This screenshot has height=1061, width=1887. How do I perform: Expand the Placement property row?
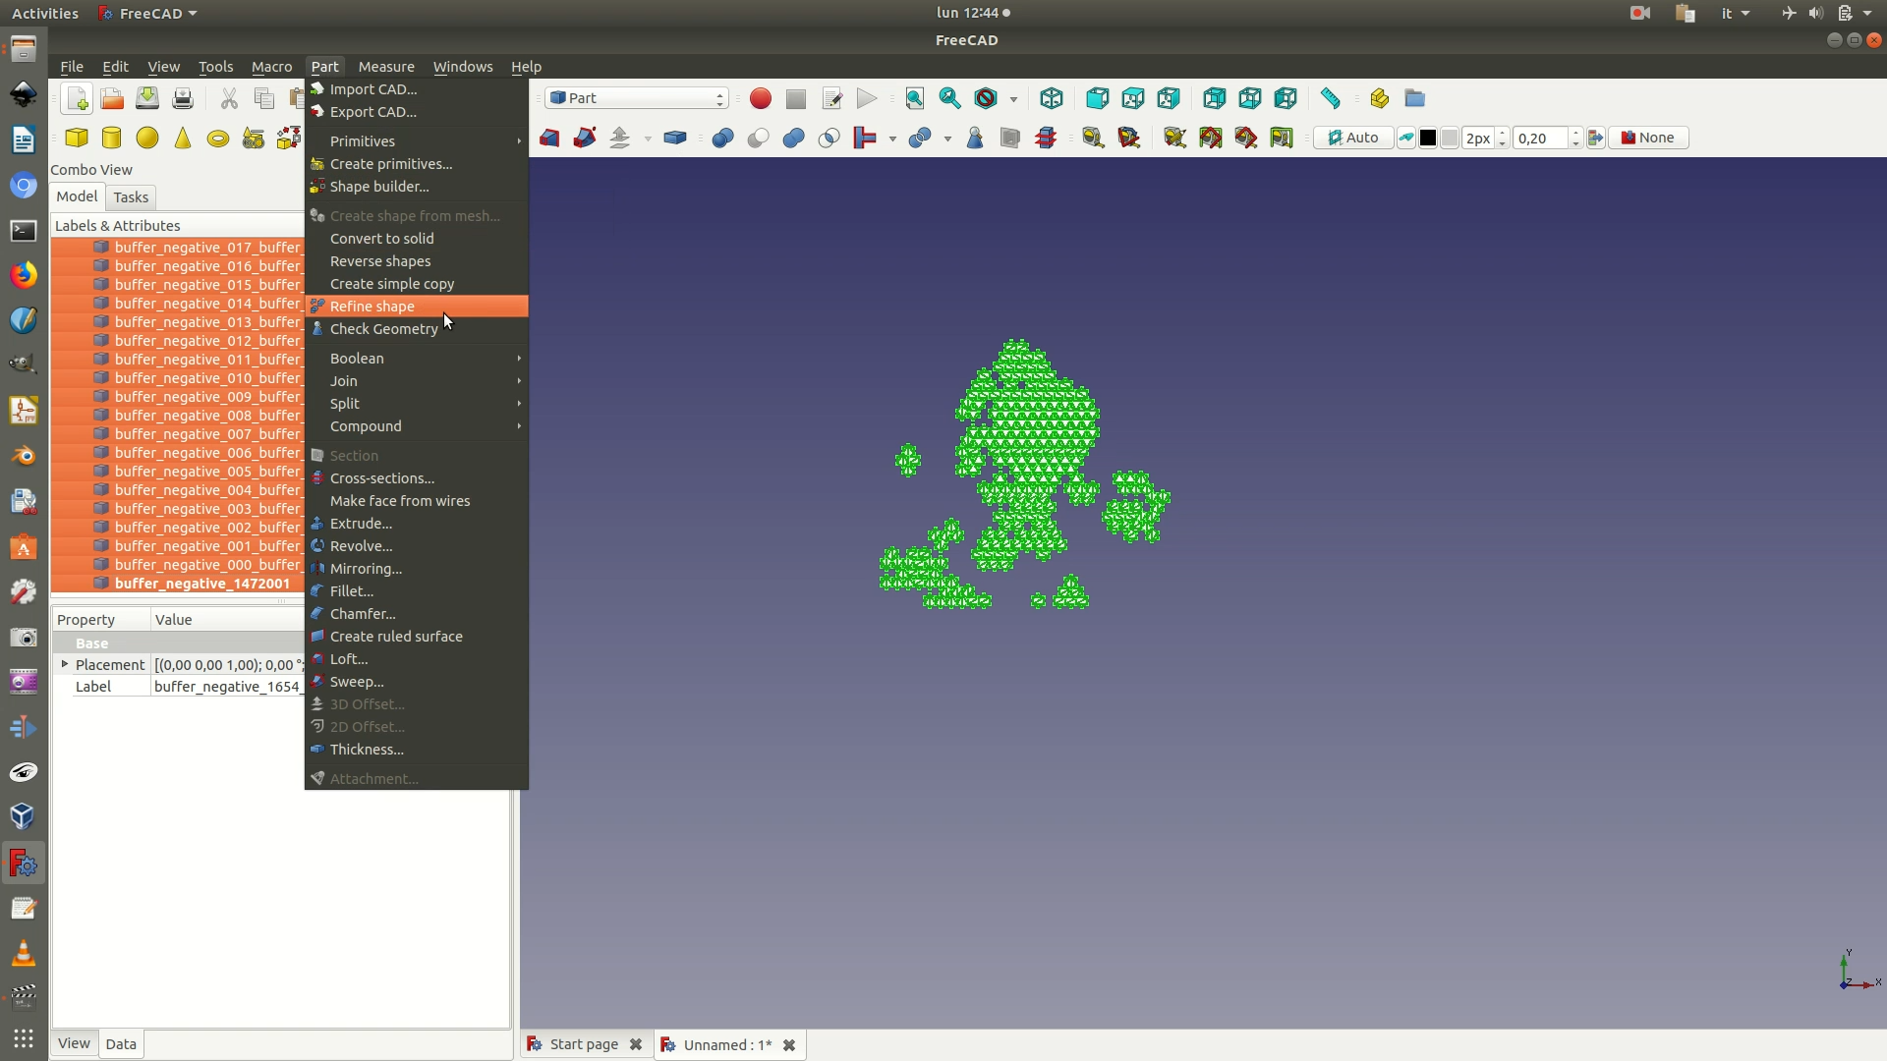[x=65, y=665]
